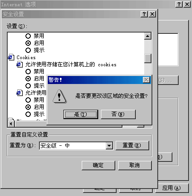Click the vertical scrollbar thumb in settings list
The height and width of the screenshot is (196, 192).
click(x=148, y=58)
